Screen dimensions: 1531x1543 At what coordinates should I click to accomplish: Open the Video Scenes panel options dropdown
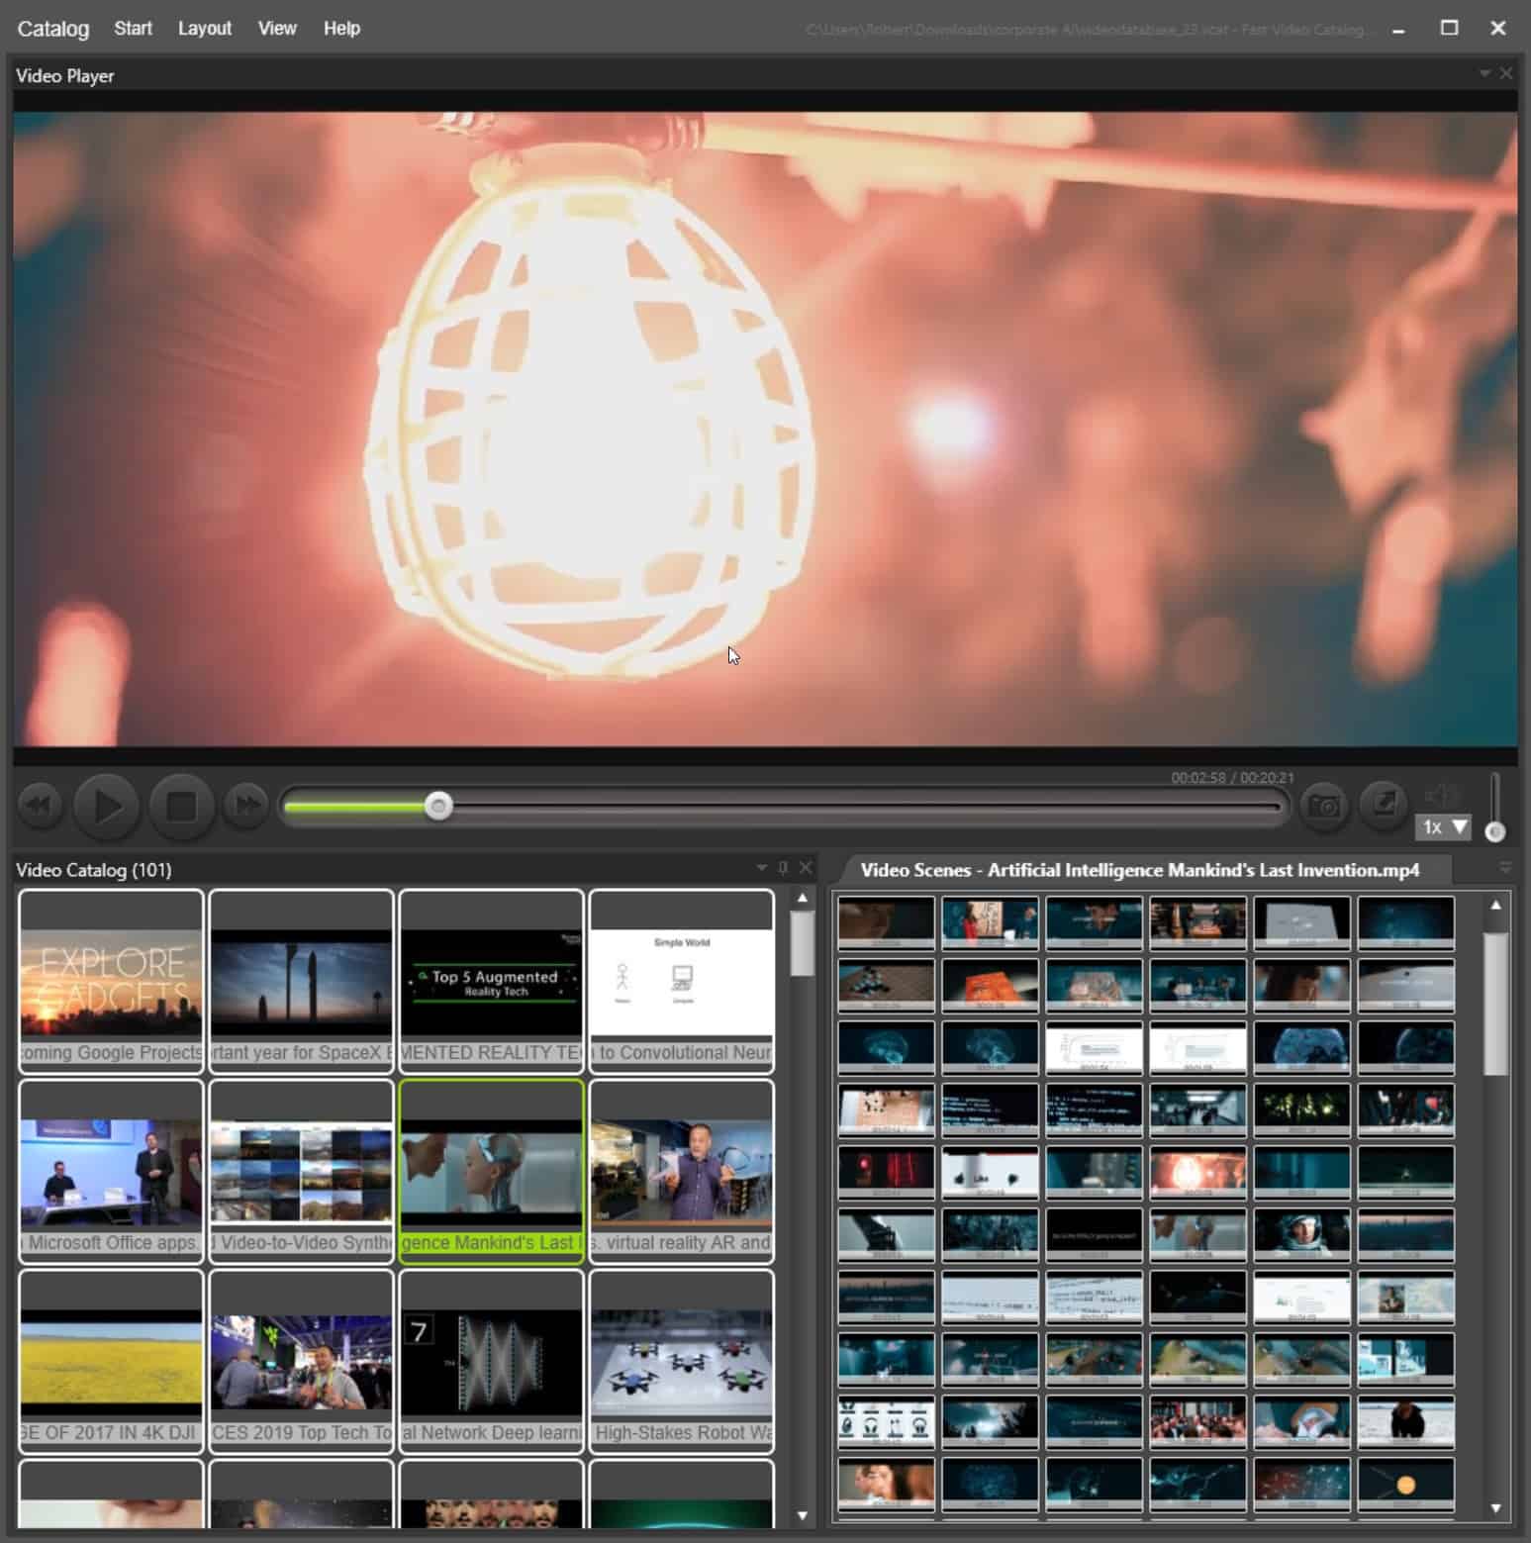[1505, 867]
